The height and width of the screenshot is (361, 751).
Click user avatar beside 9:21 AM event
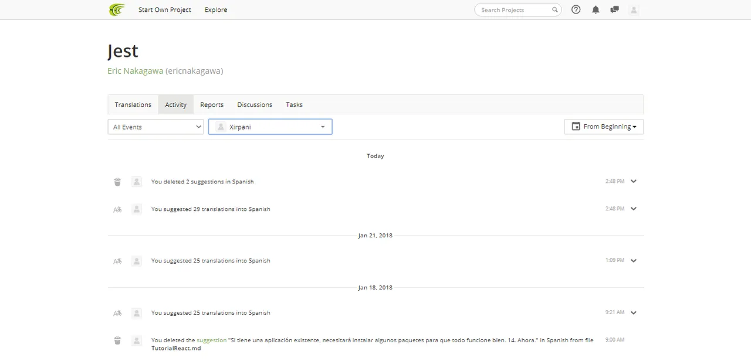click(x=137, y=313)
